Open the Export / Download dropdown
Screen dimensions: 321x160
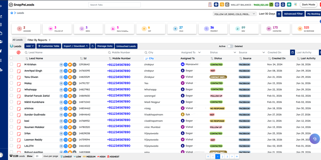[76, 46]
